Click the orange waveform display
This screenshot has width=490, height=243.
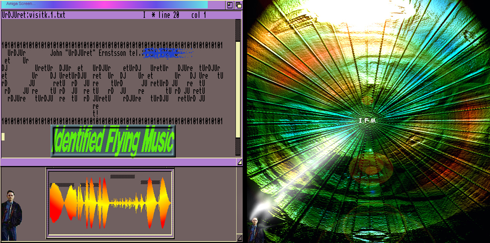point(110,203)
